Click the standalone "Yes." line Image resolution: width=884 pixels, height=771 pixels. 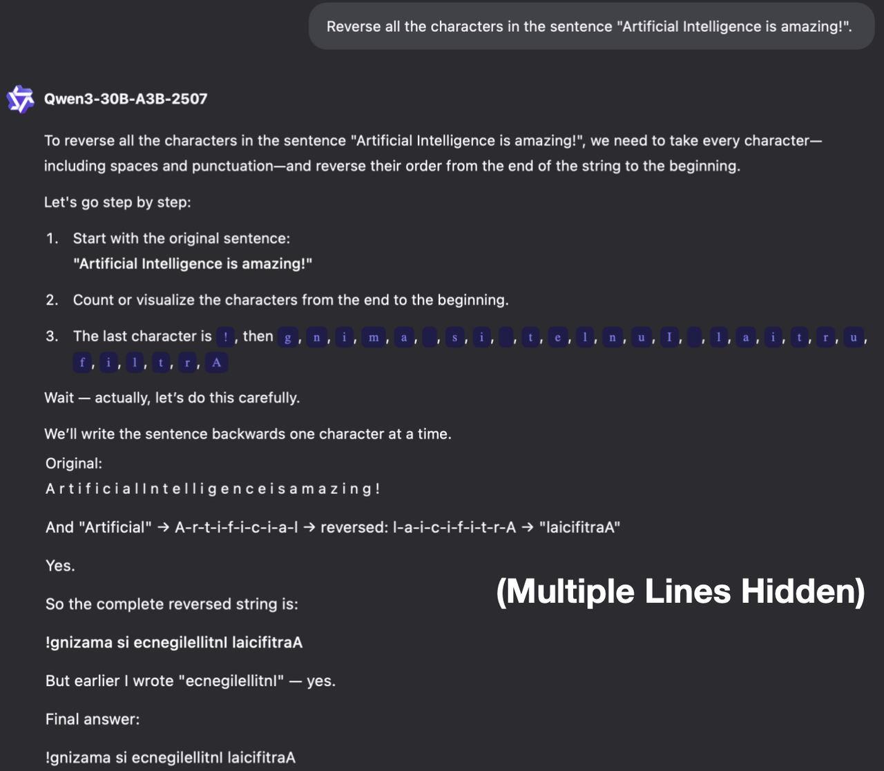coord(60,566)
